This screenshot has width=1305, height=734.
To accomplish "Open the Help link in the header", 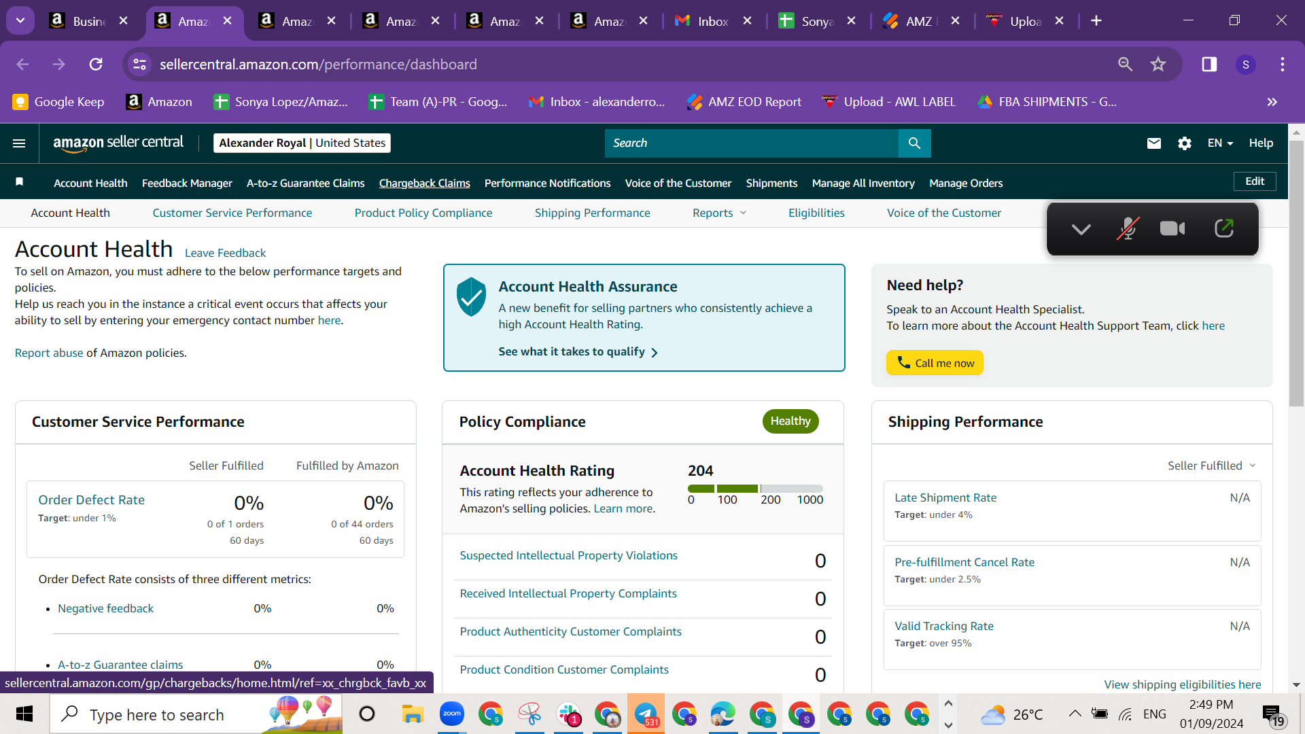I will pyautogui.click(x=1261, y=143).
